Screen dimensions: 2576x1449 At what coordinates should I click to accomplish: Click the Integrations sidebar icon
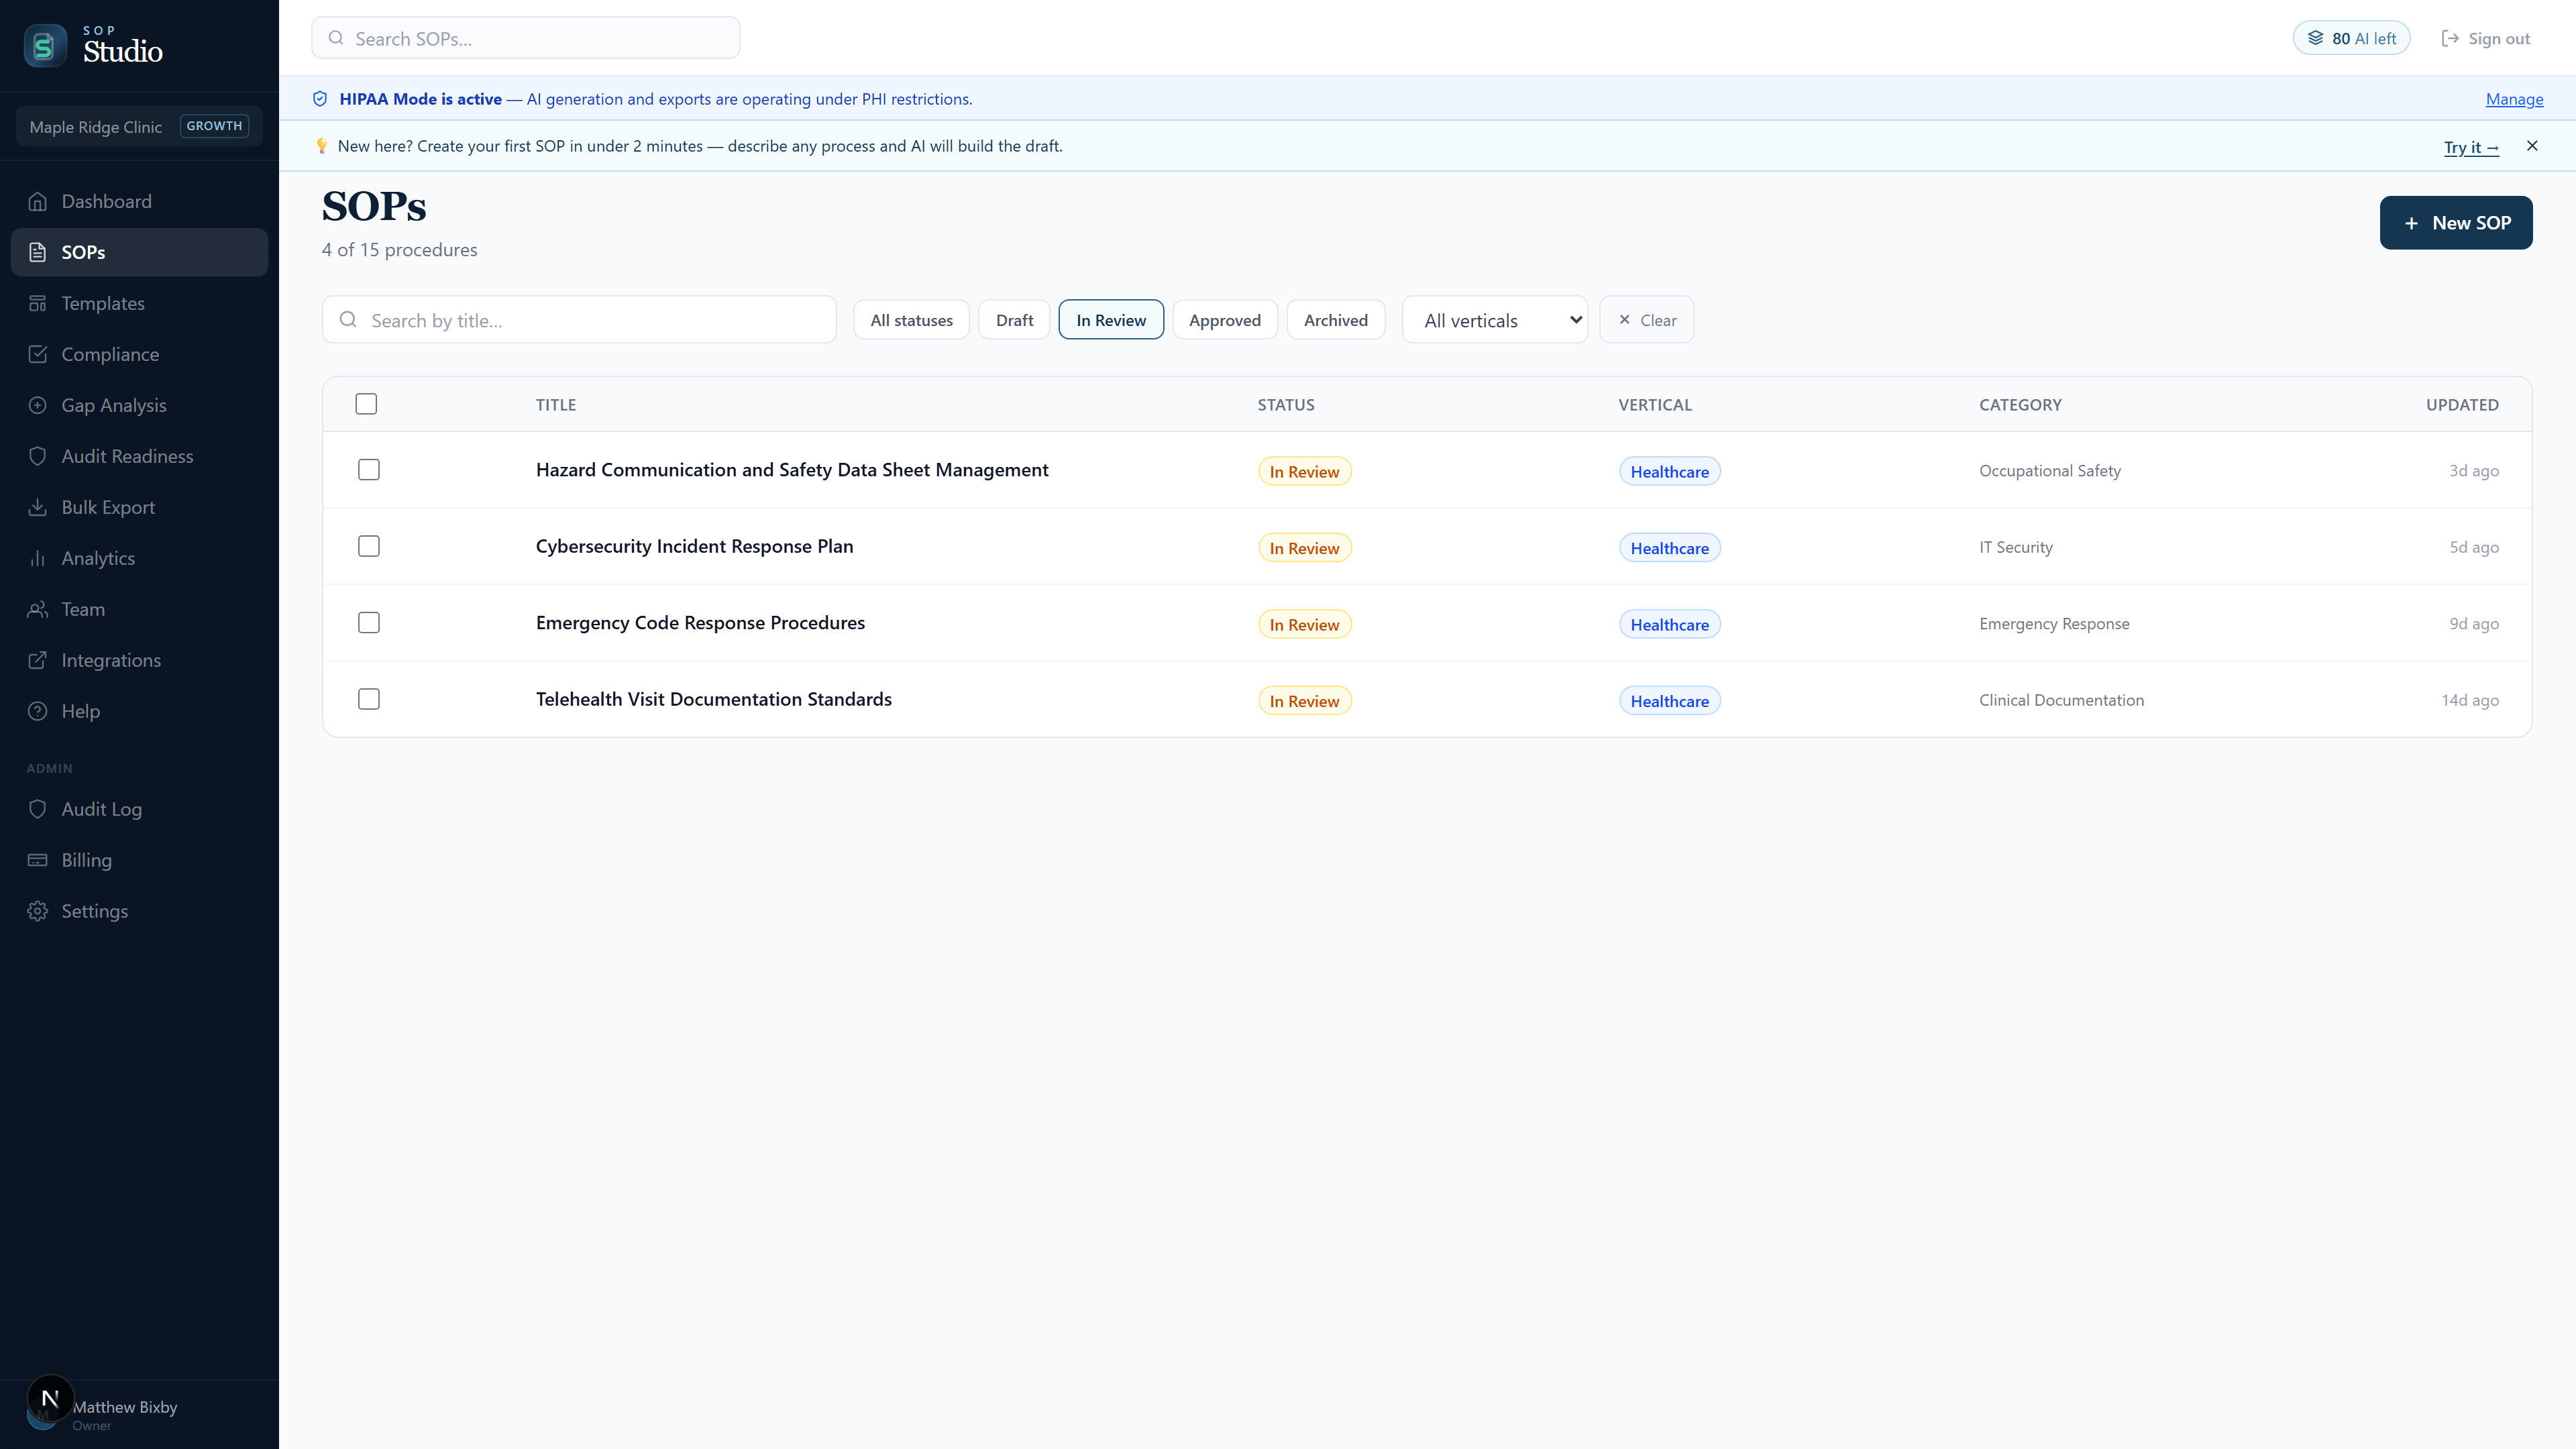click(38, 660)
